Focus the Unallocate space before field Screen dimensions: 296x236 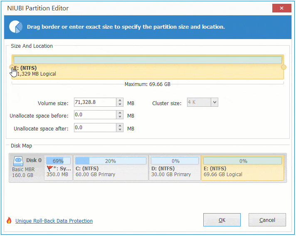click(x=95, y=115)
